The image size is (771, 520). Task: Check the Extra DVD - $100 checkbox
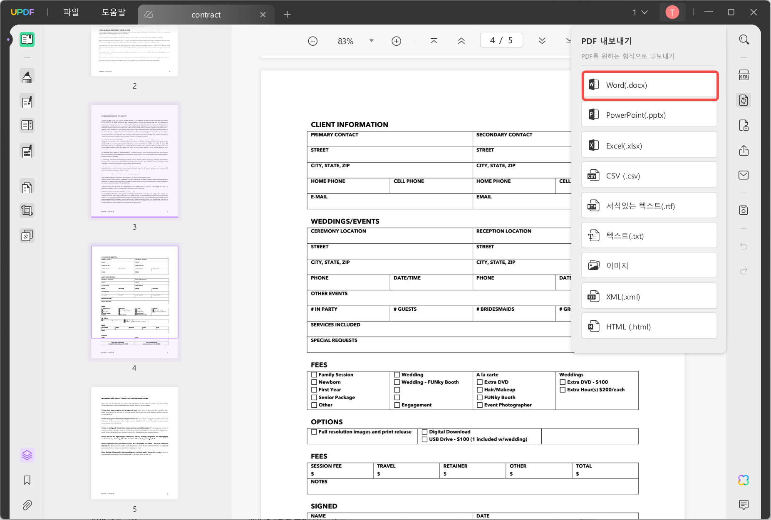[x=563, y=382]
